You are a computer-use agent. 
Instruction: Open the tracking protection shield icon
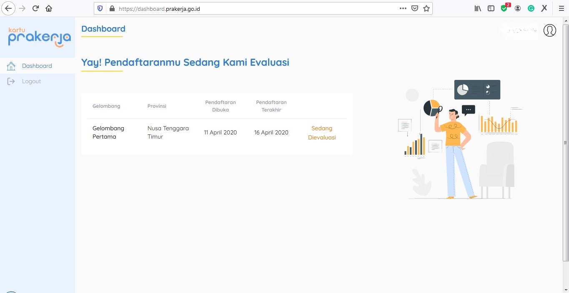(100, 8)
